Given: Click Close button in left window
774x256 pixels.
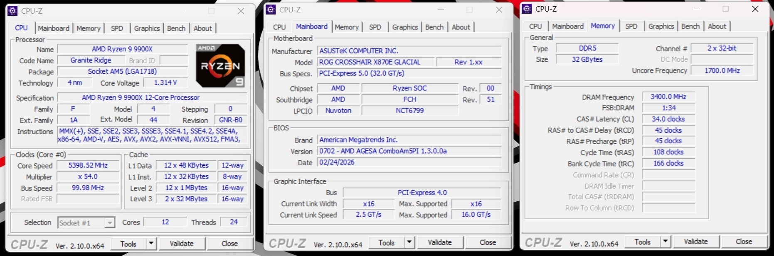Looking at the screenshot, I should pyautogui.click(x=229, y=244).
